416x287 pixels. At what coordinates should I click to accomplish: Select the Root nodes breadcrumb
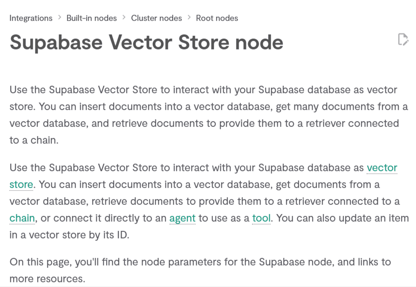point(217,18)
